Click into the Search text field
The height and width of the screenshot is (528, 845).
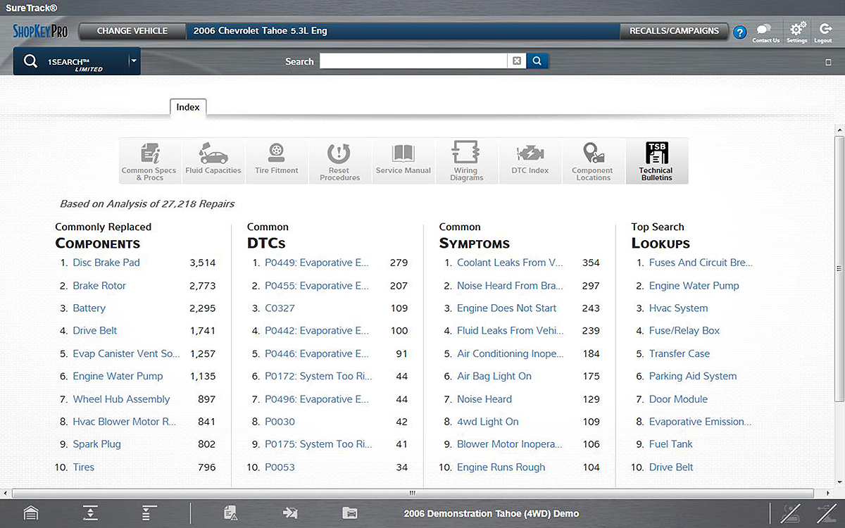coord(413,61)
